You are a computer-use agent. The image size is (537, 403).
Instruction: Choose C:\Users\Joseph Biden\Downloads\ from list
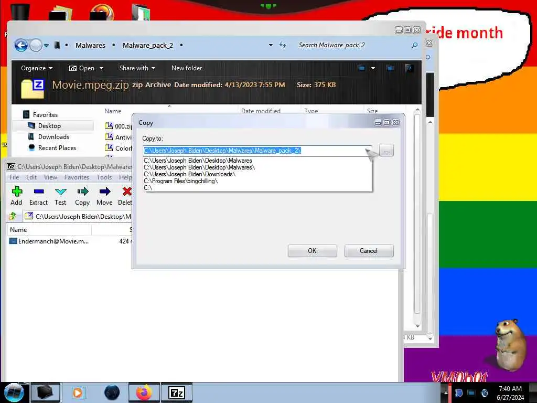coord(257,174)
